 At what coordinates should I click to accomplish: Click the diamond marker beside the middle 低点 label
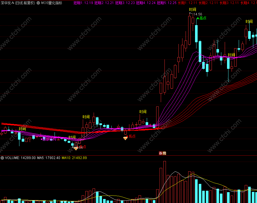[125, 138]
